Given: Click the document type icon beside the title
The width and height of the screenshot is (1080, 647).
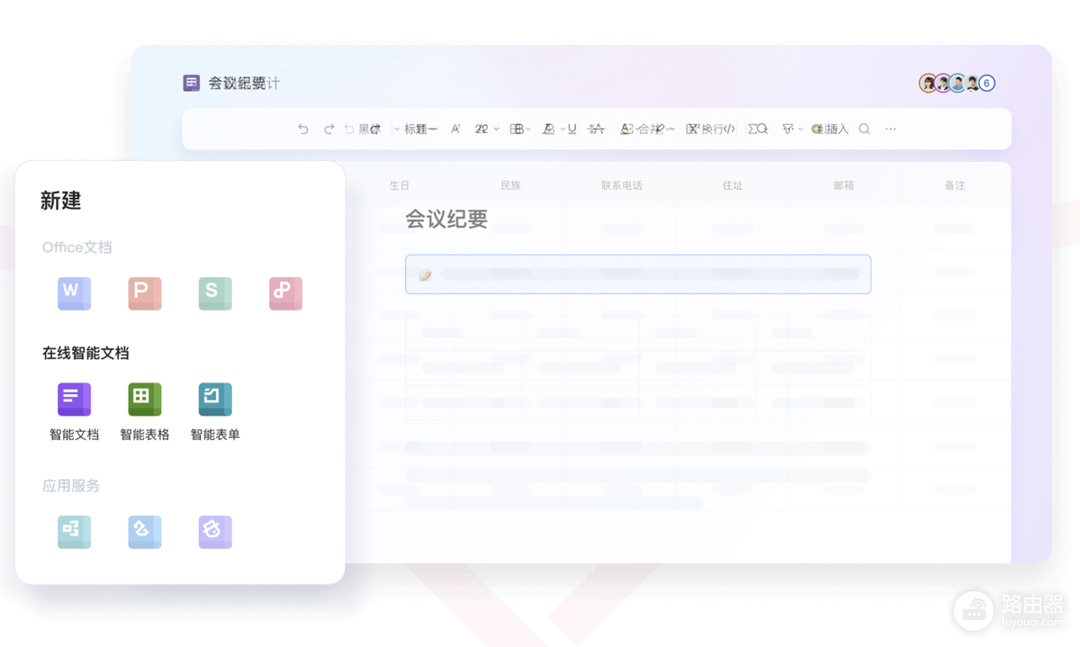Looking at the screenshot, I should (x=191, y=83).
